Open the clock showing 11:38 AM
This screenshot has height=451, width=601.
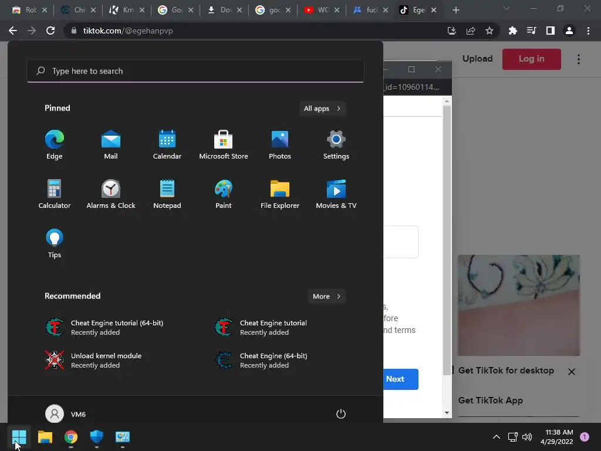click(x=556, y=437)
